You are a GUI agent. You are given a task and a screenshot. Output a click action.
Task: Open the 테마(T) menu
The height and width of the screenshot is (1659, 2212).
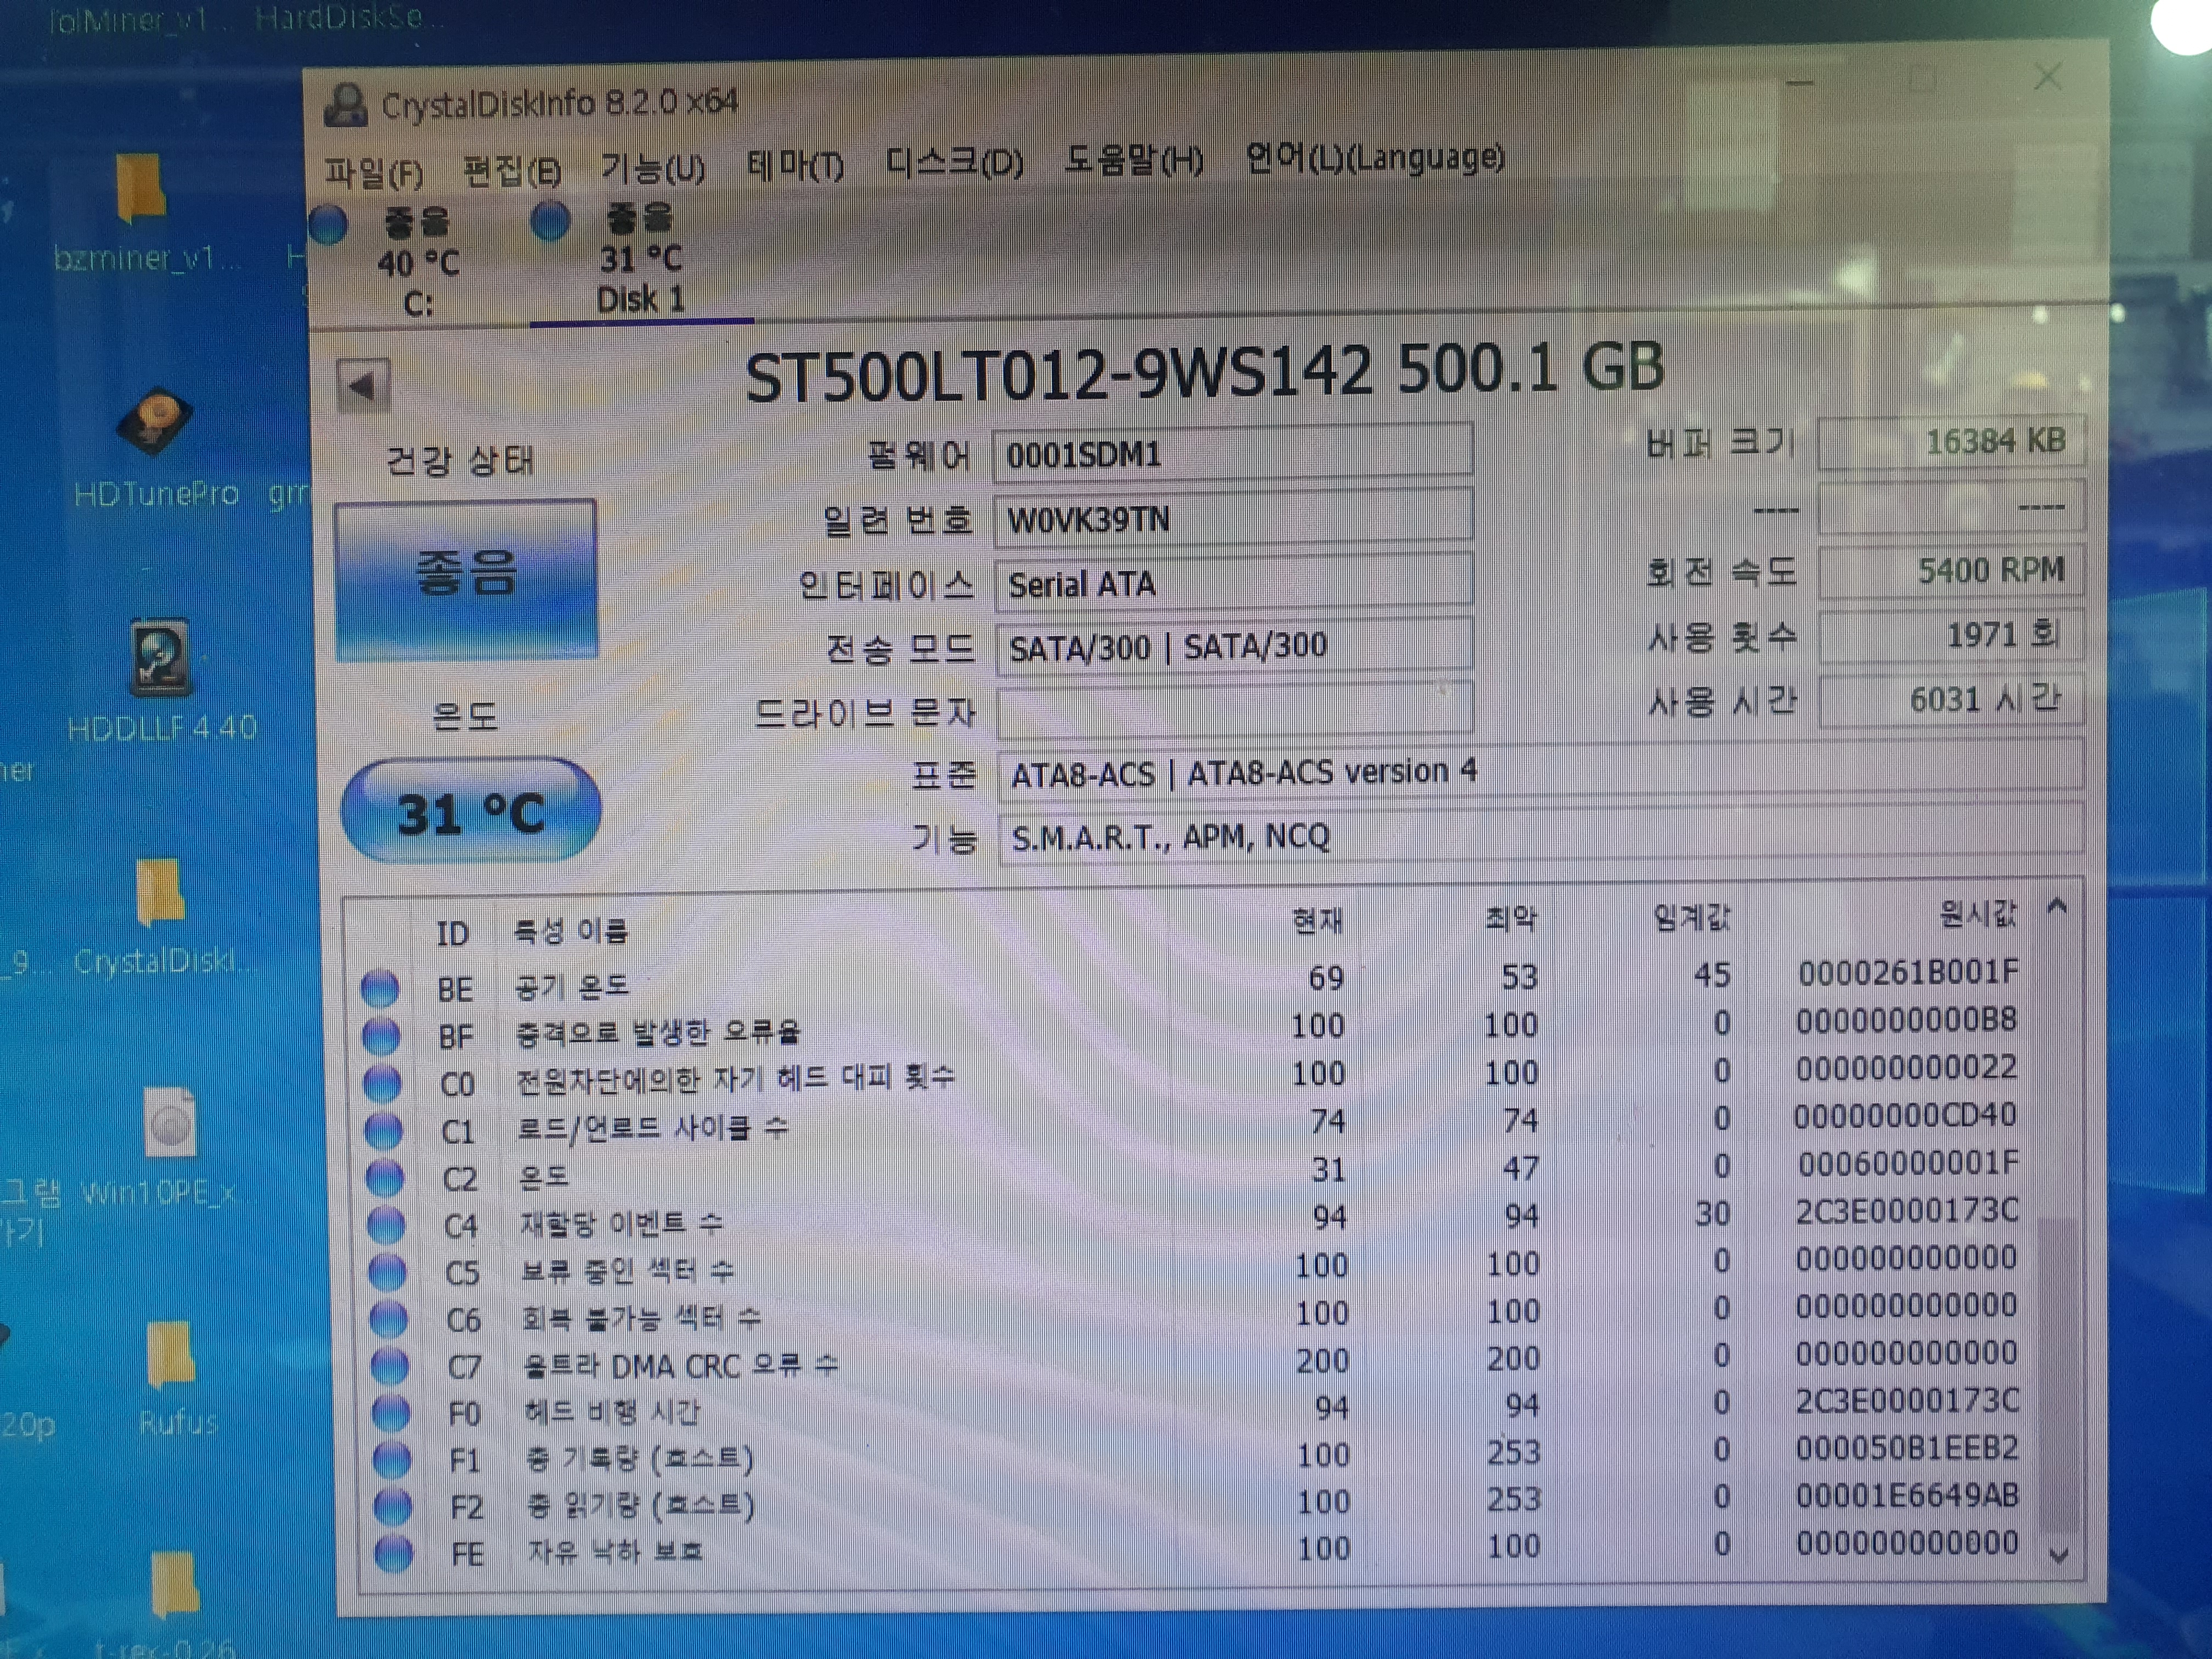(795, 165)
